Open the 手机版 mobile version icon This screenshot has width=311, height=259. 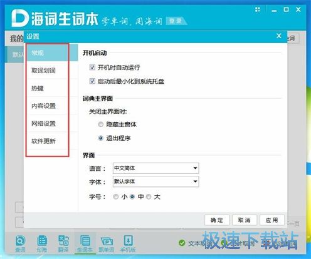(128, 243)
